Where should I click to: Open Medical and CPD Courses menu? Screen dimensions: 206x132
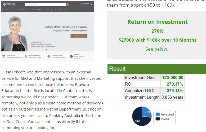point(38,10)
